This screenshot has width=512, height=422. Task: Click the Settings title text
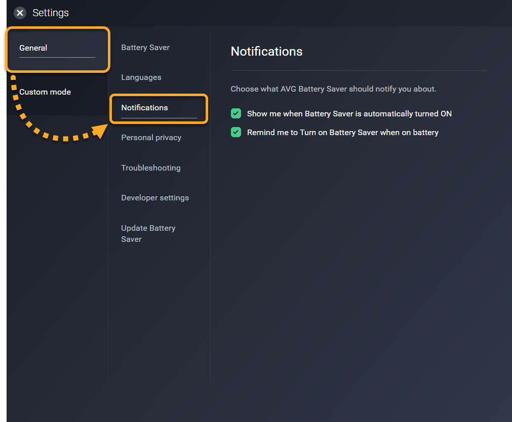[x=51, y=13]
